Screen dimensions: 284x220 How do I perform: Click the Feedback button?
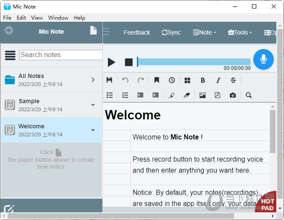click(x=137, y=33)
